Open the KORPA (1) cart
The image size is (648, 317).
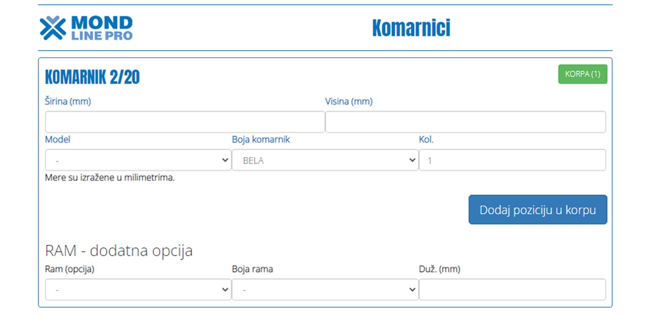(583, 74)
